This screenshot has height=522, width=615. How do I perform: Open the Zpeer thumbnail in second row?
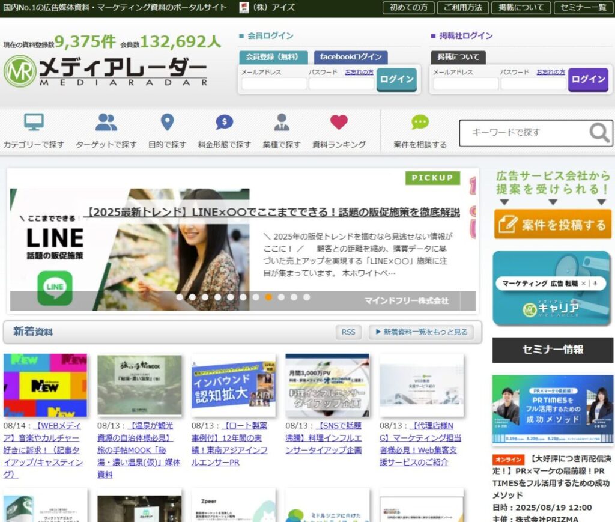234,506
